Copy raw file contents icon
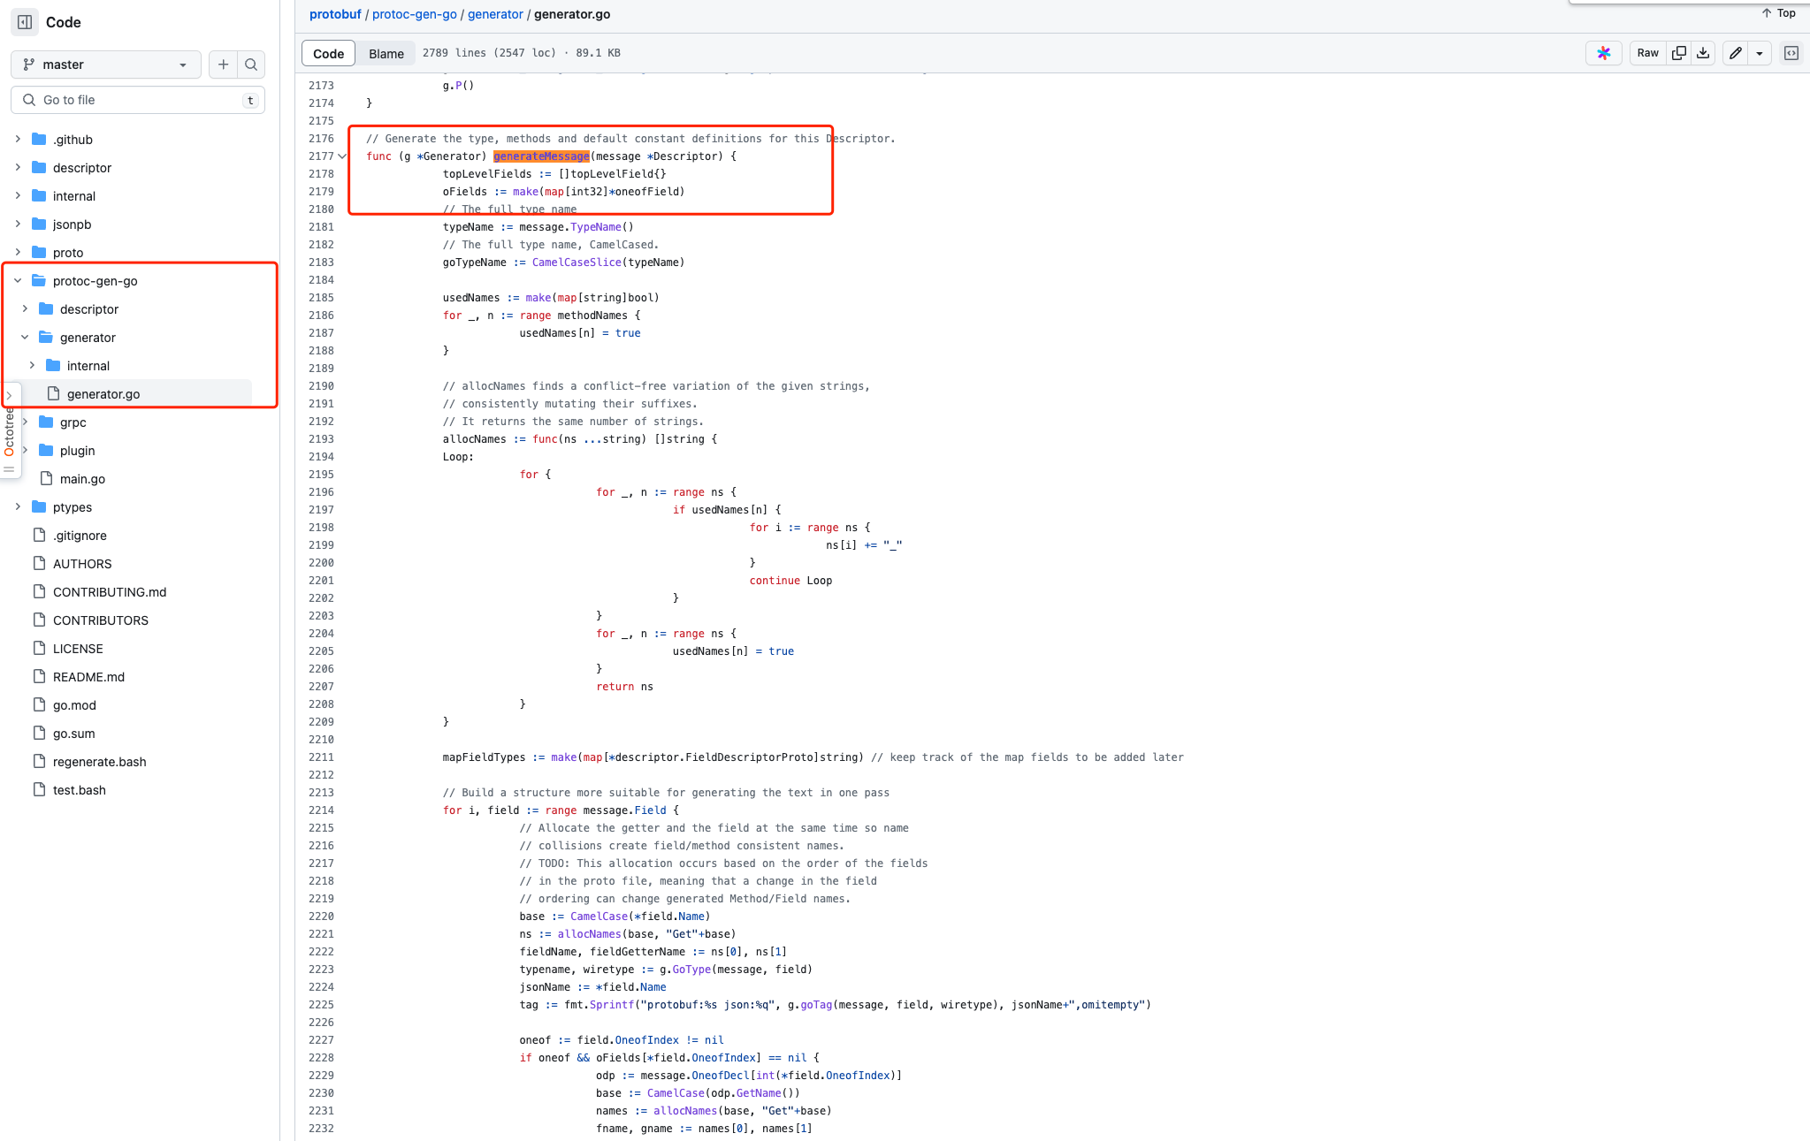 (1678, 53)
